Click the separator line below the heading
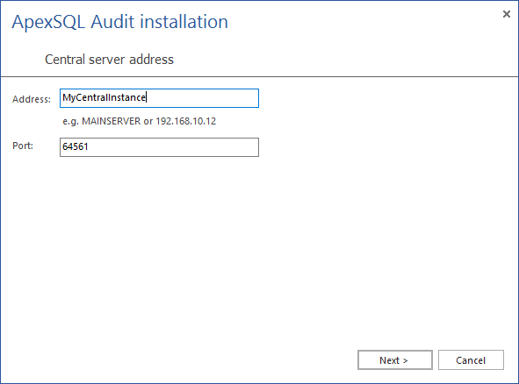Image resolution: width=519 pixels, height=384 pixels. pyautogui.click(x=260, y=76)
